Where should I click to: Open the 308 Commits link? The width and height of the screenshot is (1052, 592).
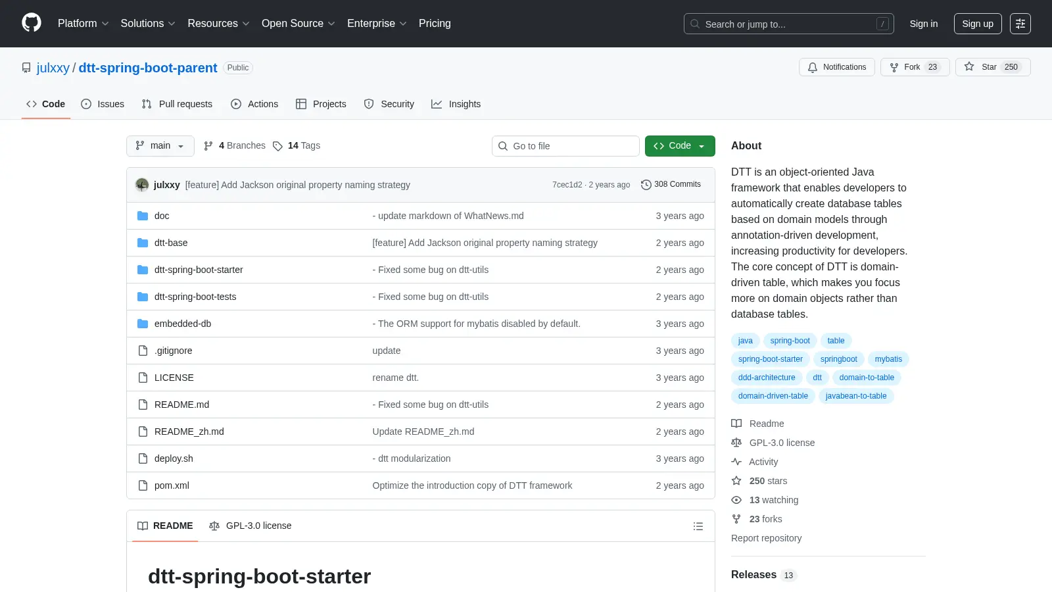click(x=671, y=185)
